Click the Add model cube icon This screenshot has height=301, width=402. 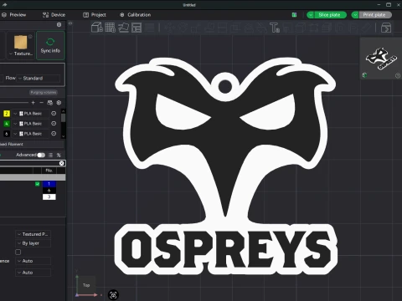[x=97, y=28]
